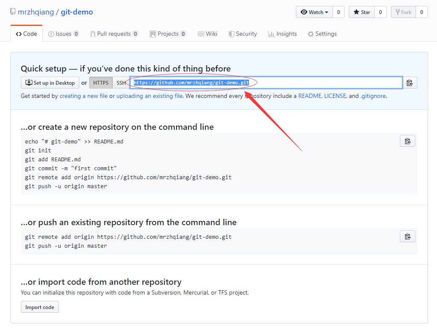Open the Wiki tab

click(207, 34)
